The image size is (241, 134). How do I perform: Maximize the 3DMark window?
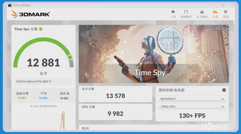223,5
